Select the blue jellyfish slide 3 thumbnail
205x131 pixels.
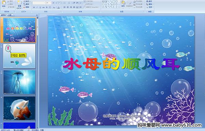pyautogui.click(x=19, y=82)
